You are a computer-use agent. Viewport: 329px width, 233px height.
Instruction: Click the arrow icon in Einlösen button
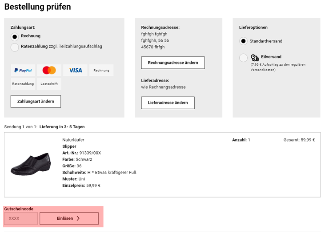[78, 218]
